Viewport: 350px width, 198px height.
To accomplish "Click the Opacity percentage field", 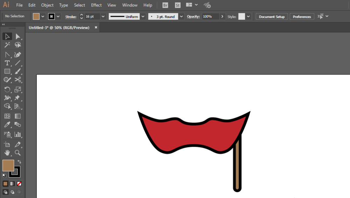I will coord(210,16).
